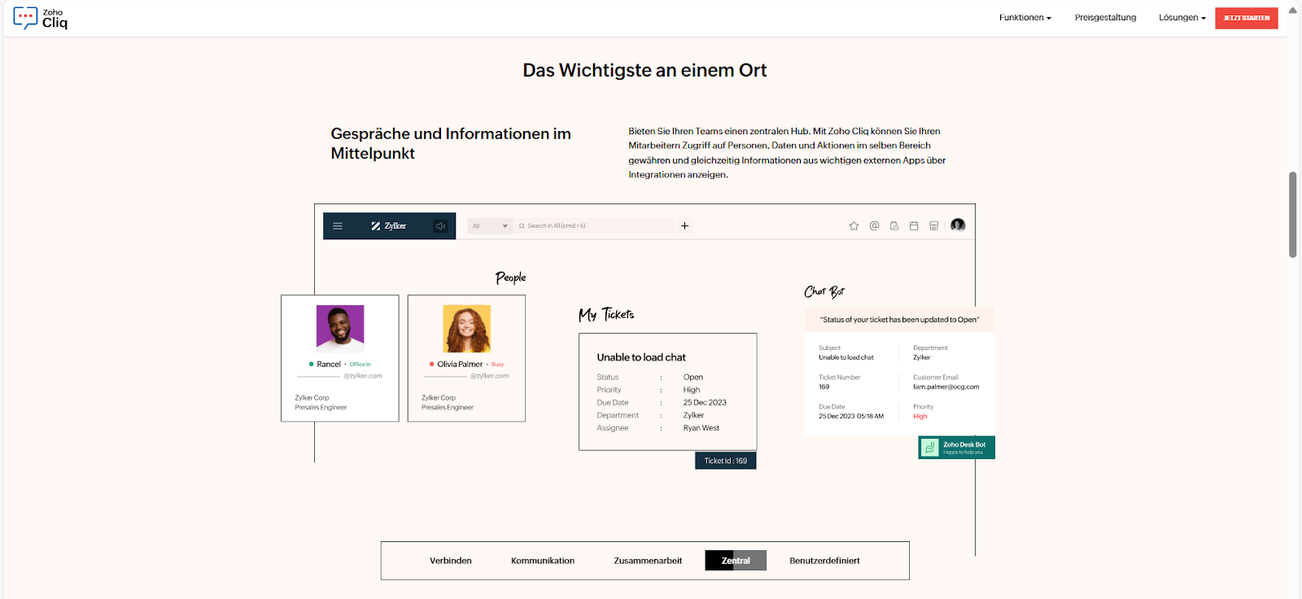Open starred items via star icon
The height and width of the screenshot is (599, 1302).
coord(854,226)
